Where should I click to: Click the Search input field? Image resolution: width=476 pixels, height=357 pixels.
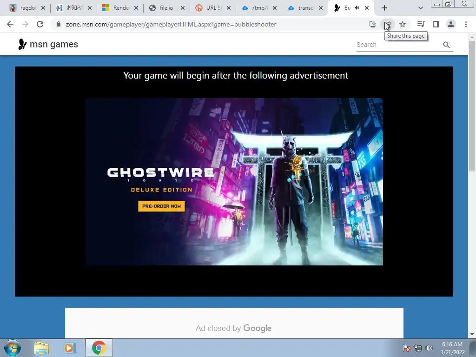click(398, 45)
